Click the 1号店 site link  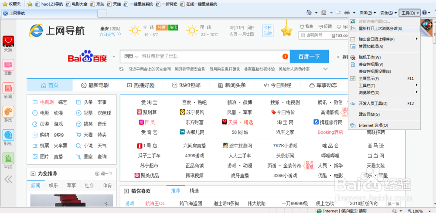[147, 145]
